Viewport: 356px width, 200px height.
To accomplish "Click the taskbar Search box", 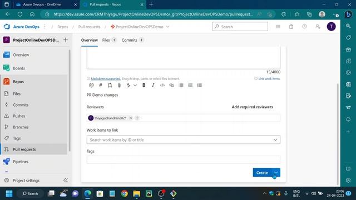I will point(31,194).
